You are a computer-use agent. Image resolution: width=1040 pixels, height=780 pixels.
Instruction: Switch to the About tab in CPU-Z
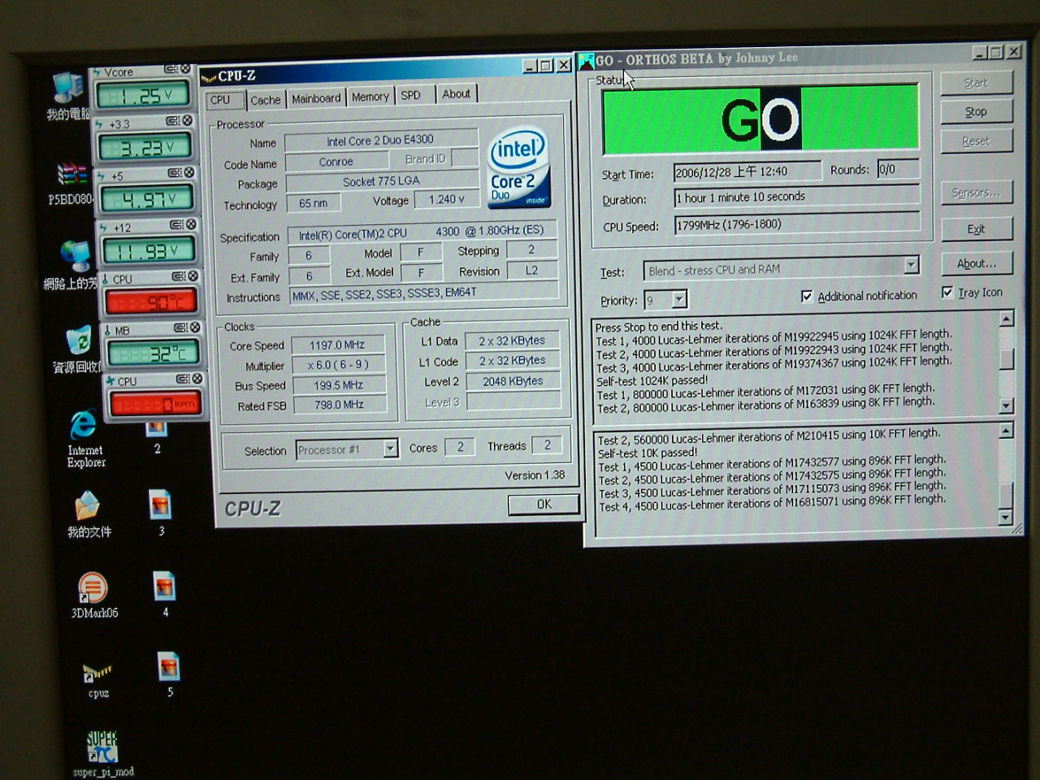tap(456, 93)
